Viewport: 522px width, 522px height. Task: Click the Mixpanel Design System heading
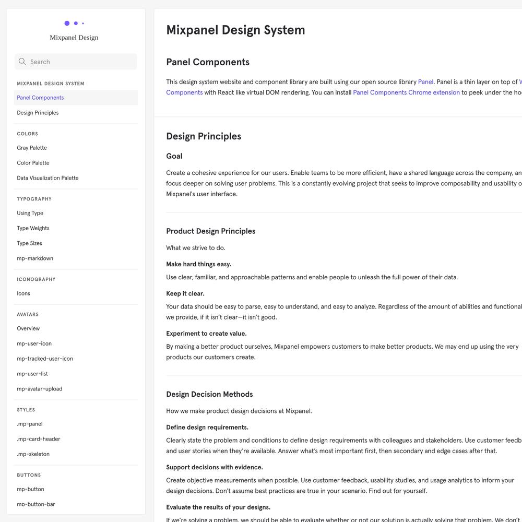pos(235,30)
